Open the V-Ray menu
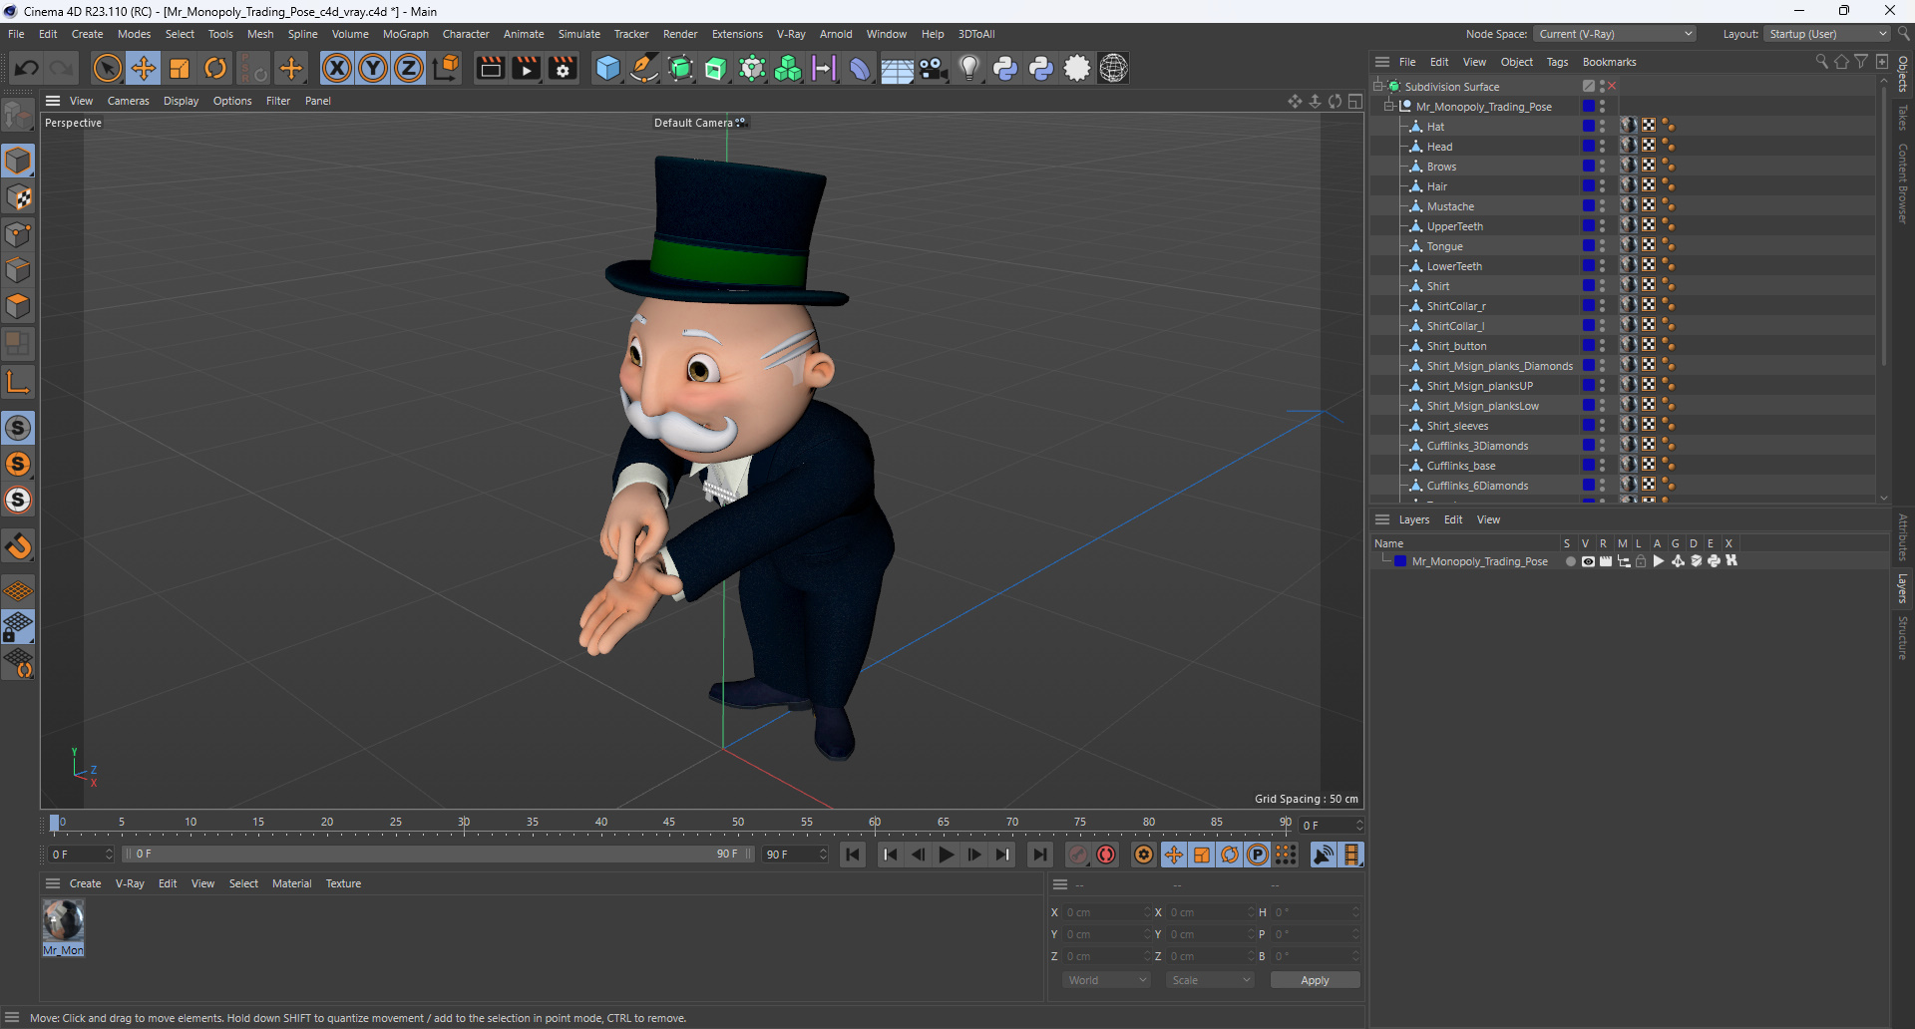The width and height of the screenshot is (1915, 1029). 791,34
